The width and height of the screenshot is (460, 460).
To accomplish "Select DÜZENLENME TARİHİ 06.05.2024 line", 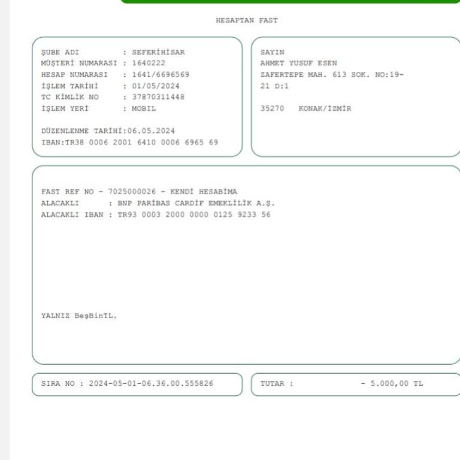I will tap(108, 131).
